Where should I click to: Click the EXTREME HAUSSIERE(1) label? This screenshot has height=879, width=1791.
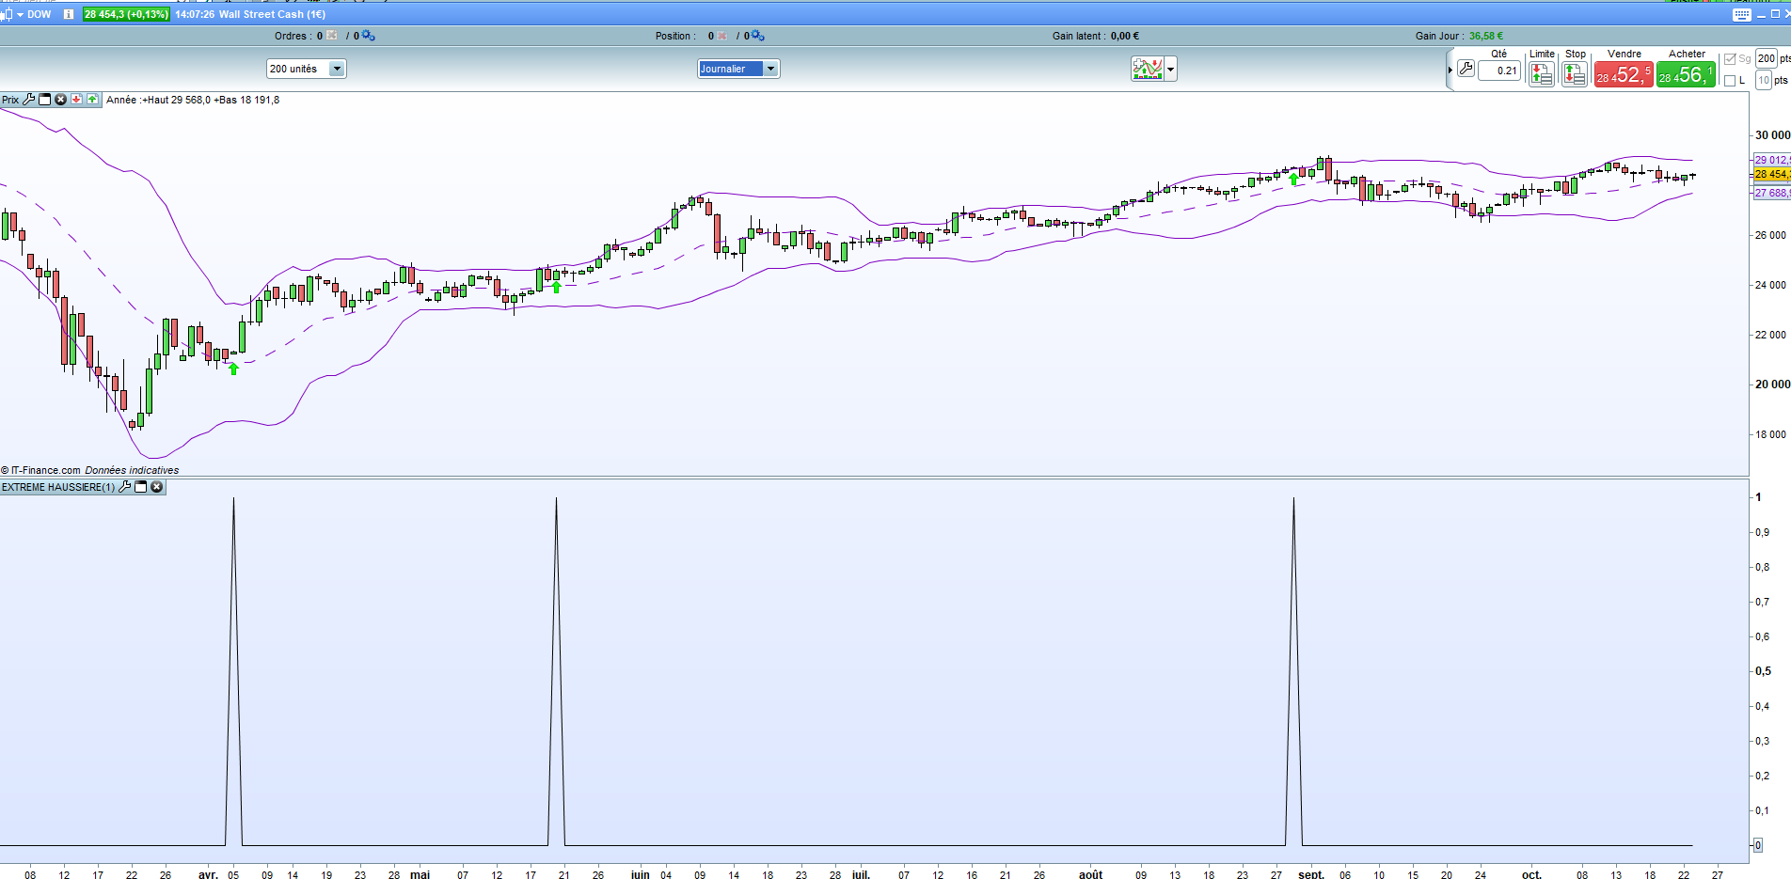pyautogui.click(x=58, y=487)
